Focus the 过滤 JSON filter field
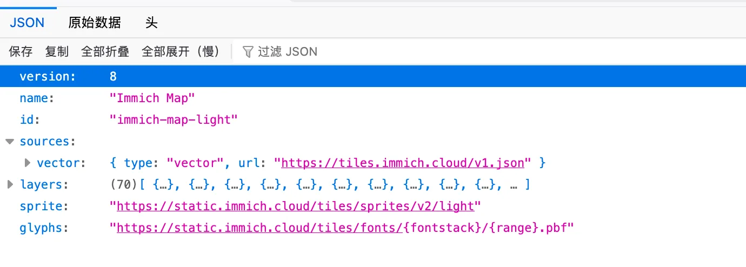 tap(288, 52)
